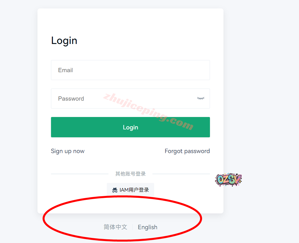
Task: Open the Forgot password link
Action: coord(187,151)
